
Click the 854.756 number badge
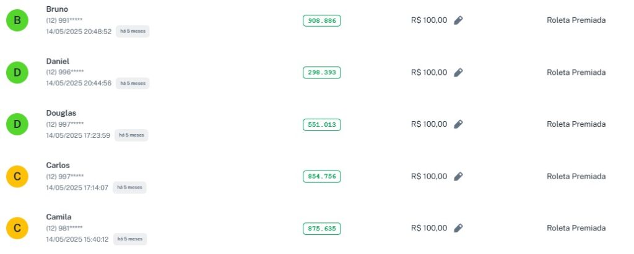pyautogui.click(x=322, y=176)
